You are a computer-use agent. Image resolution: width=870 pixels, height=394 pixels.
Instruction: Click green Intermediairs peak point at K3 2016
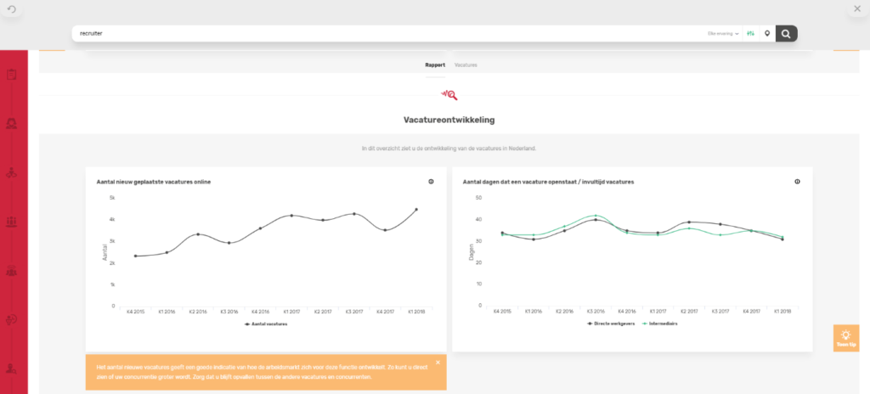(x=596, y=216)
